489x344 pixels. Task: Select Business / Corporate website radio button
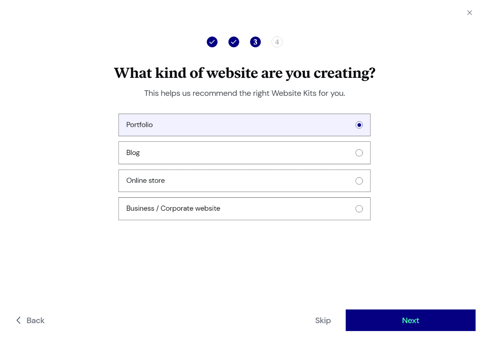coord(359,209)
